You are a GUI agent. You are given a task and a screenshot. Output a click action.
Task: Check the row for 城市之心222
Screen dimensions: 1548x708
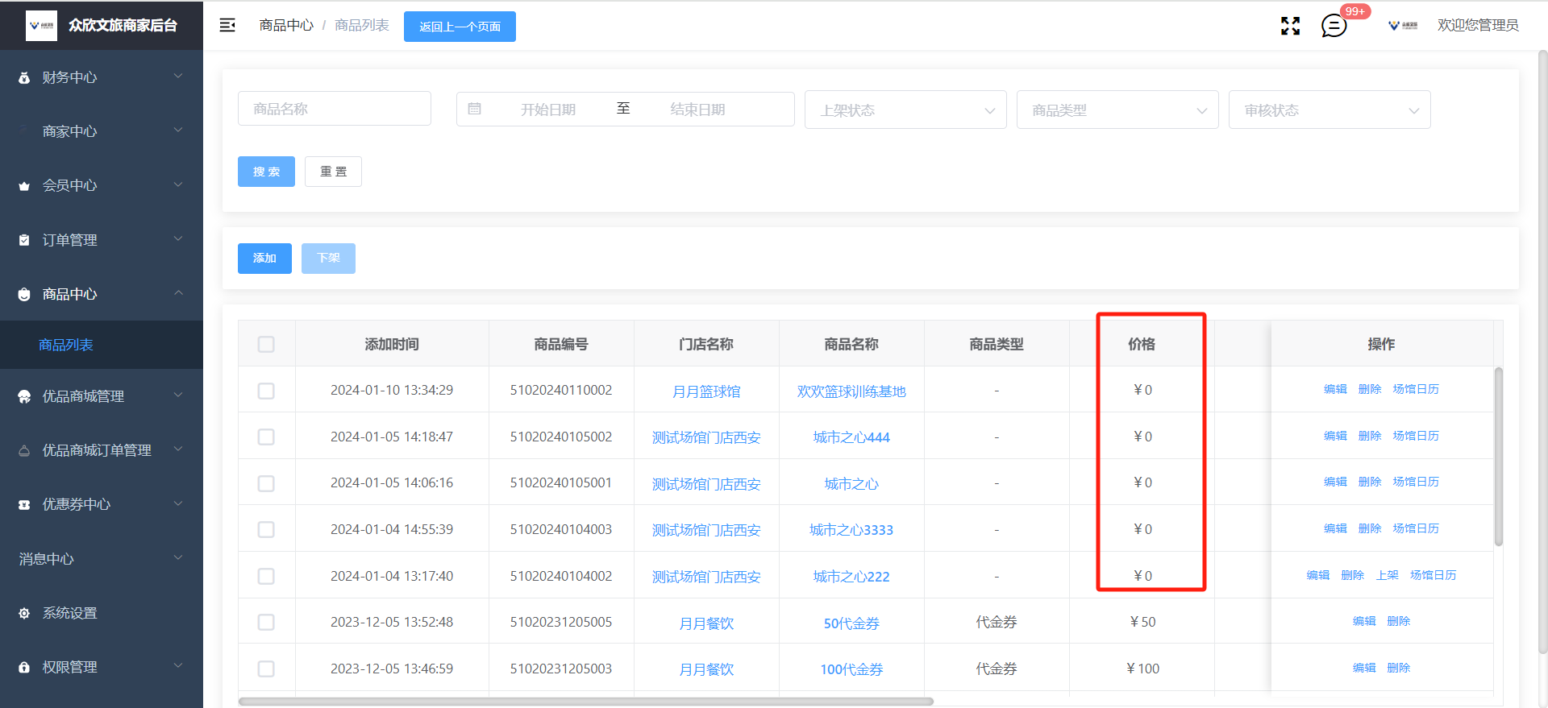click(x=266, y=576)
